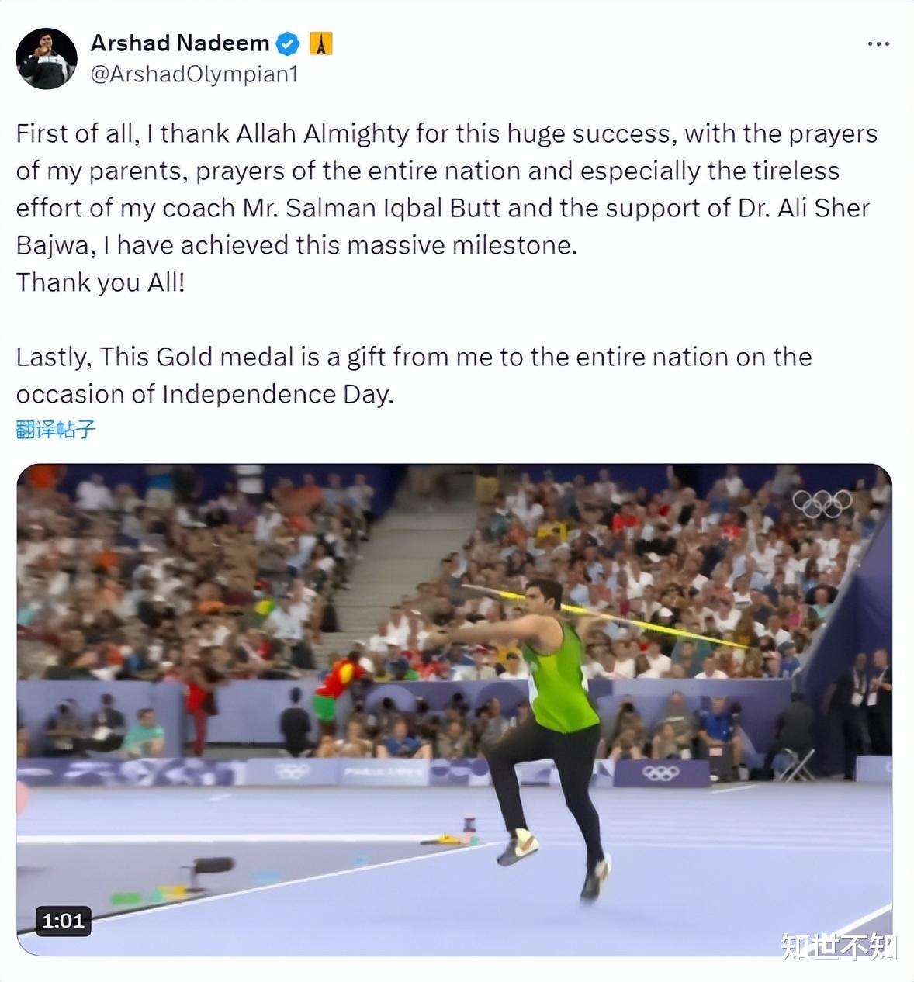Viewport: 914px width, 982px height.
Task: Click the Olympic rings on right trackside board
Action: coord(661,773)
